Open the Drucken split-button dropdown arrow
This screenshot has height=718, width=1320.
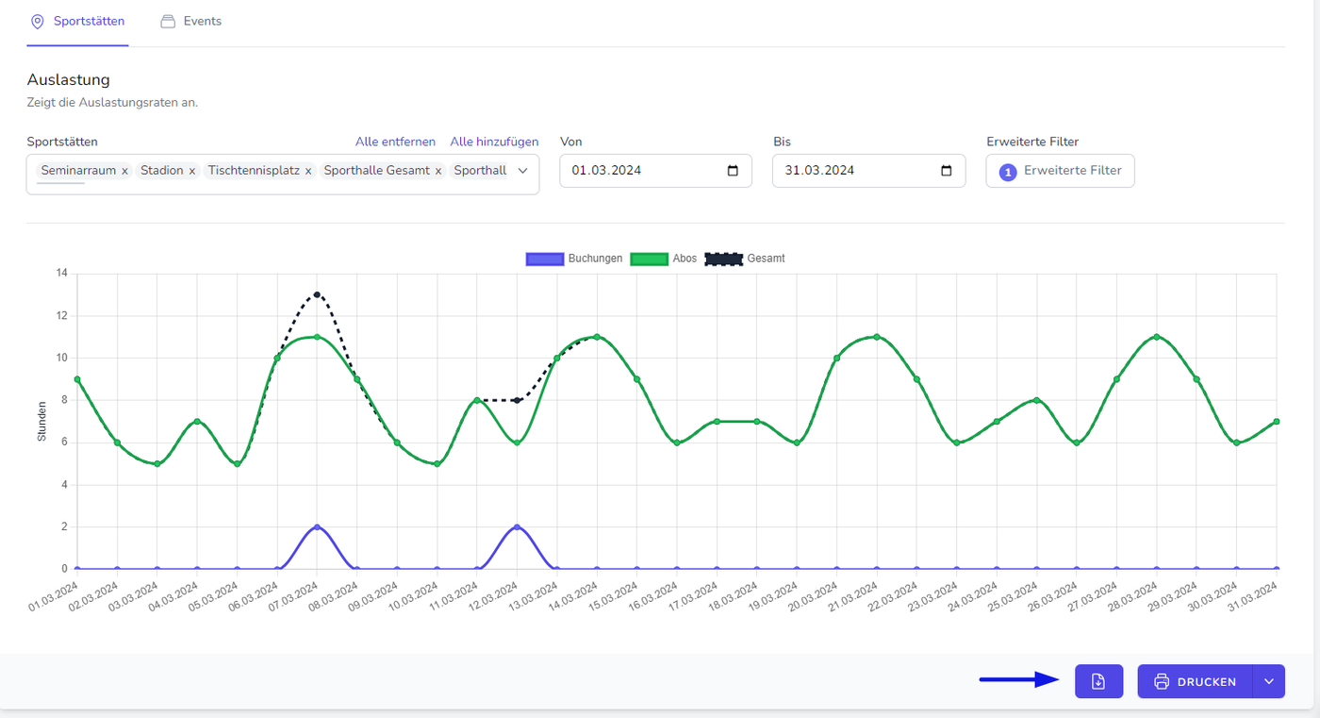click(x=1268, y=681)
